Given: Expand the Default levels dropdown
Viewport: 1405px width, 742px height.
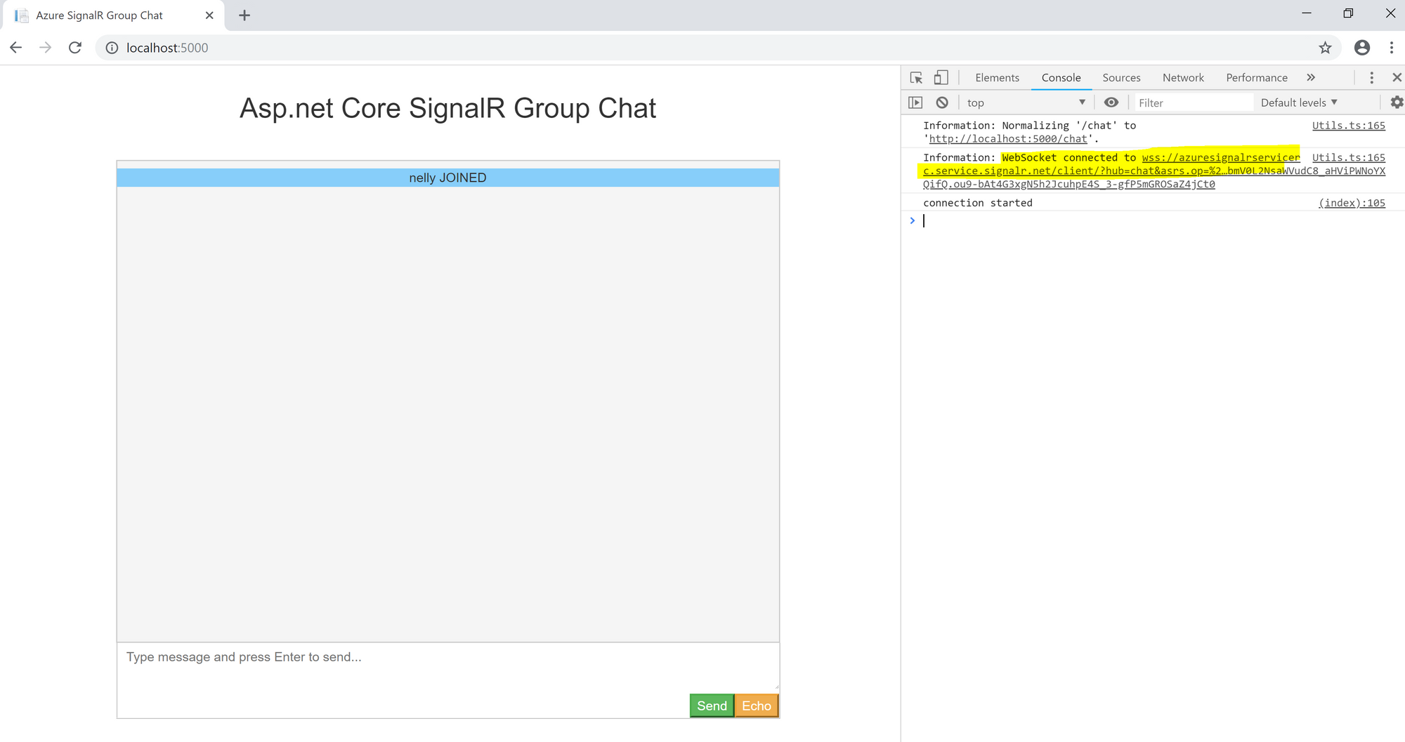Looking at the screenshot, I should [x=1299, y=102].
